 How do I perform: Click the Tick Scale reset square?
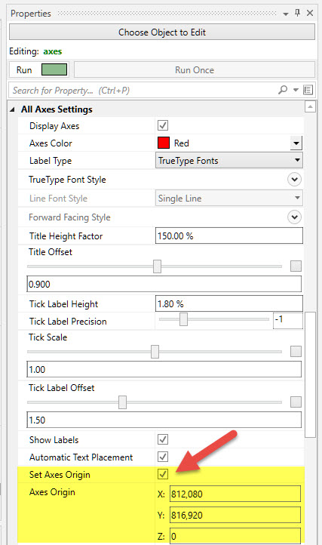296,351
